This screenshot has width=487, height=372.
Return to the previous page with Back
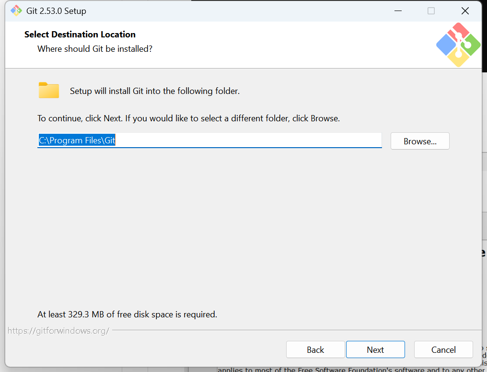[x=315, y=349]
